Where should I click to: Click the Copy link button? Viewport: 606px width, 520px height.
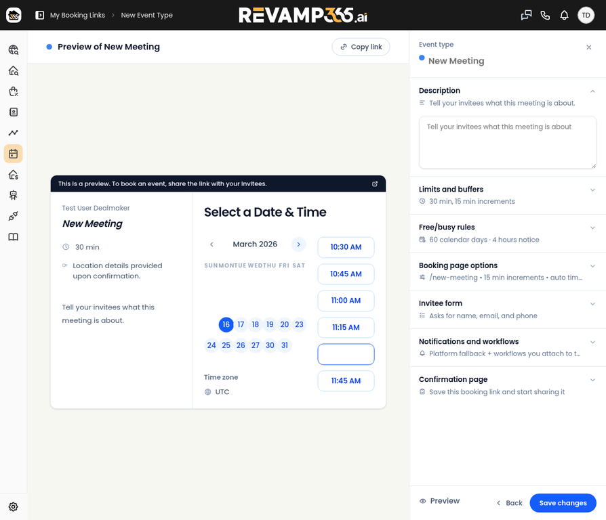point(361,47)
